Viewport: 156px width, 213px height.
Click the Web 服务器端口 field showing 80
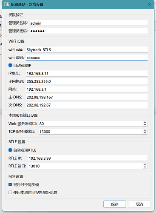(91, 124)
